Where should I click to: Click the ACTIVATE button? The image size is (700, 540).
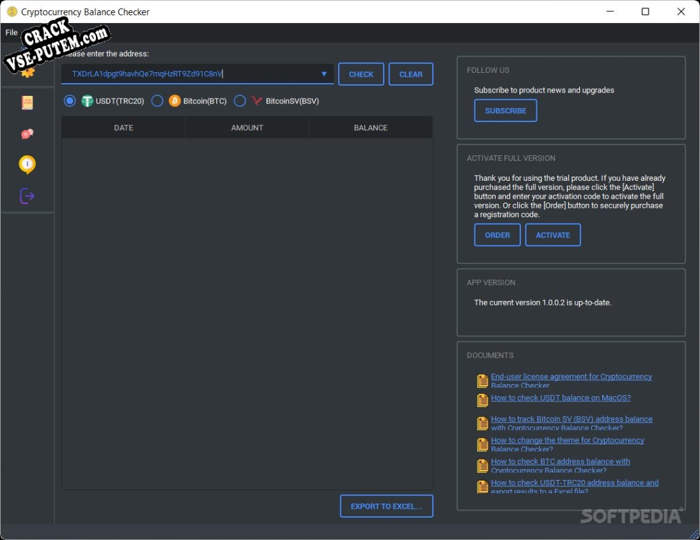[x=553, y=235]
